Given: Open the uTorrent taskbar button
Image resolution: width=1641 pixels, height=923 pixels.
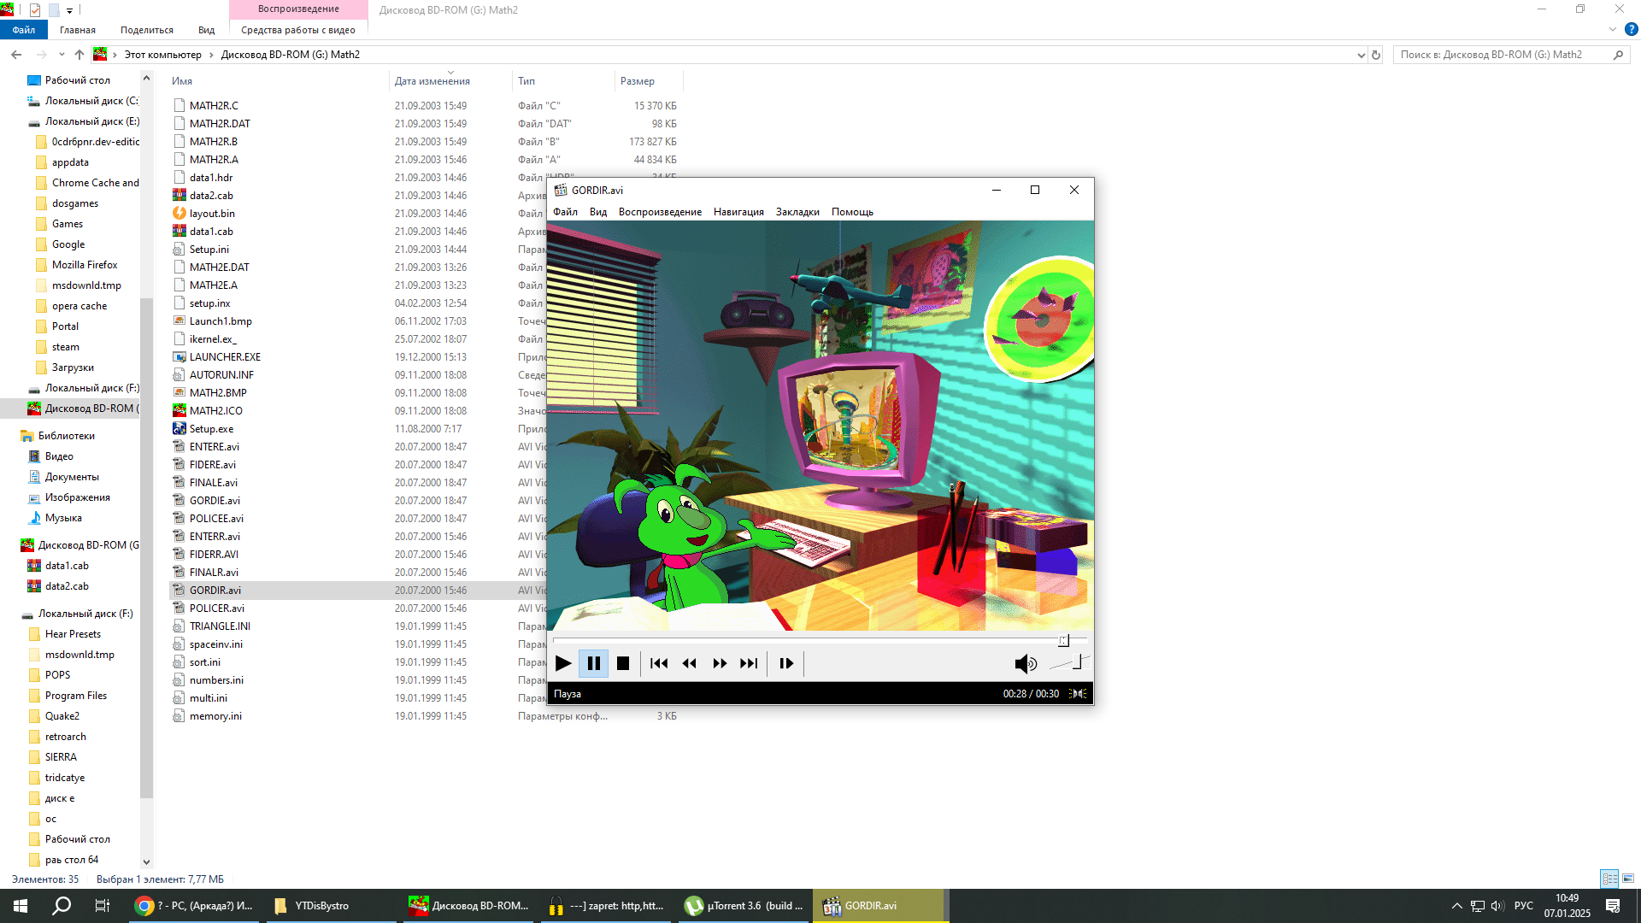Looking at the screenshot, I should click(x=745, y=906).
